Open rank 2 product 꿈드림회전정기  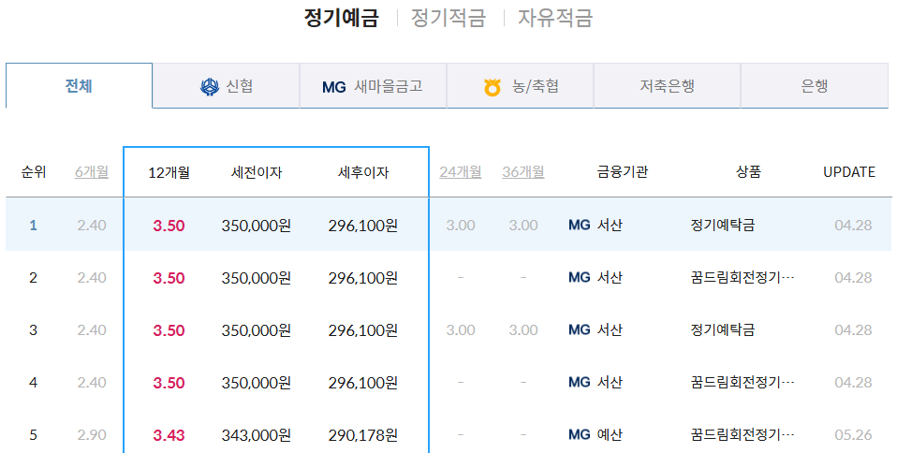743,277
